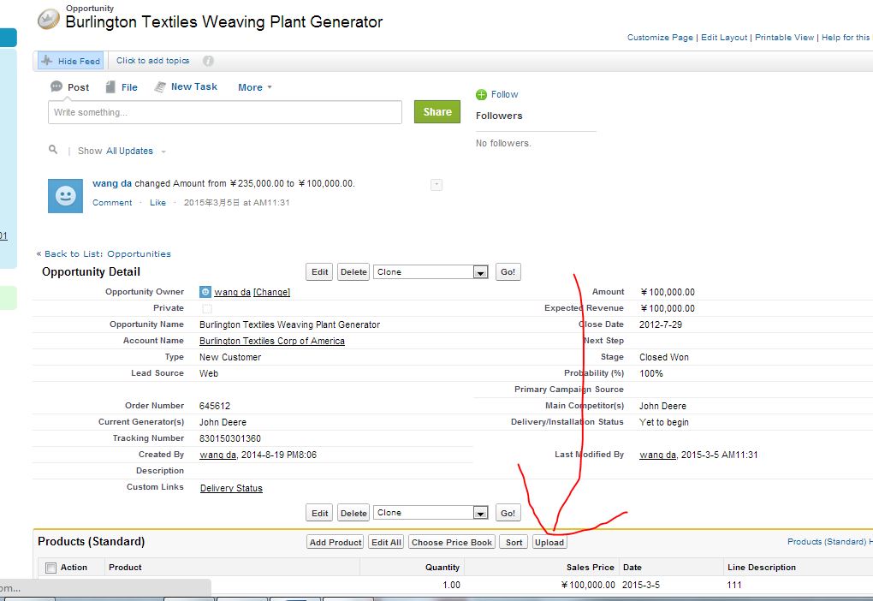Click the New Task pencil icon
Viewport: 873px width, 601px height.
point(160,87)
